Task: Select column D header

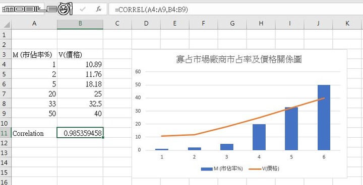Action: (x=146, y=24)
